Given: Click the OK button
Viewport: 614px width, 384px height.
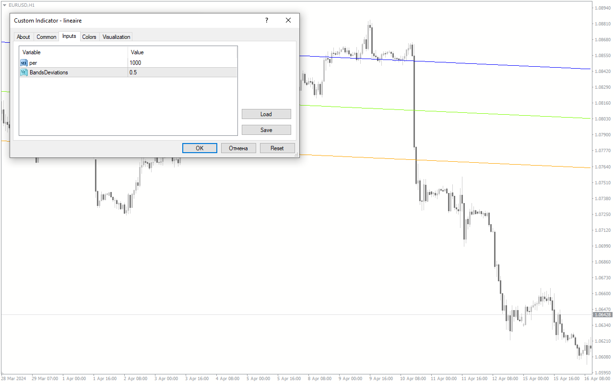Looking at the screenshot, I should 200,148.
